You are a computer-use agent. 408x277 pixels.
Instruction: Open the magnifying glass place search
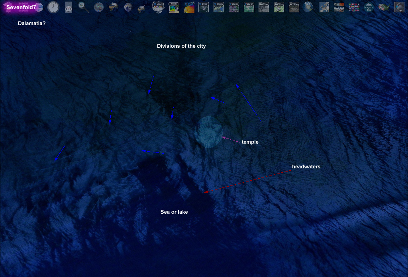[x=84, y=7]
